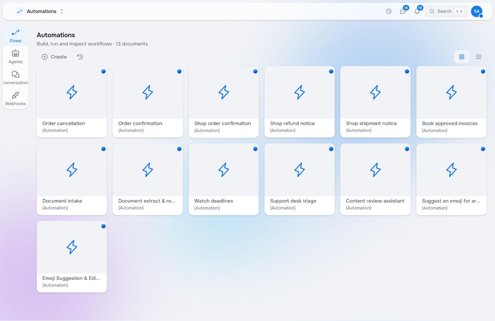The width and height of the screenshot is (495, 321).
Task: Open the recent activity clock icon
Action: (389, 12)
